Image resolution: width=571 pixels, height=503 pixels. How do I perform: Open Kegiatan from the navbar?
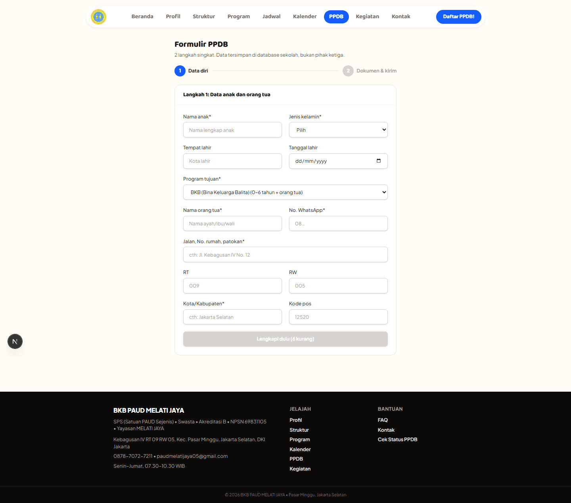click(368, 17)
